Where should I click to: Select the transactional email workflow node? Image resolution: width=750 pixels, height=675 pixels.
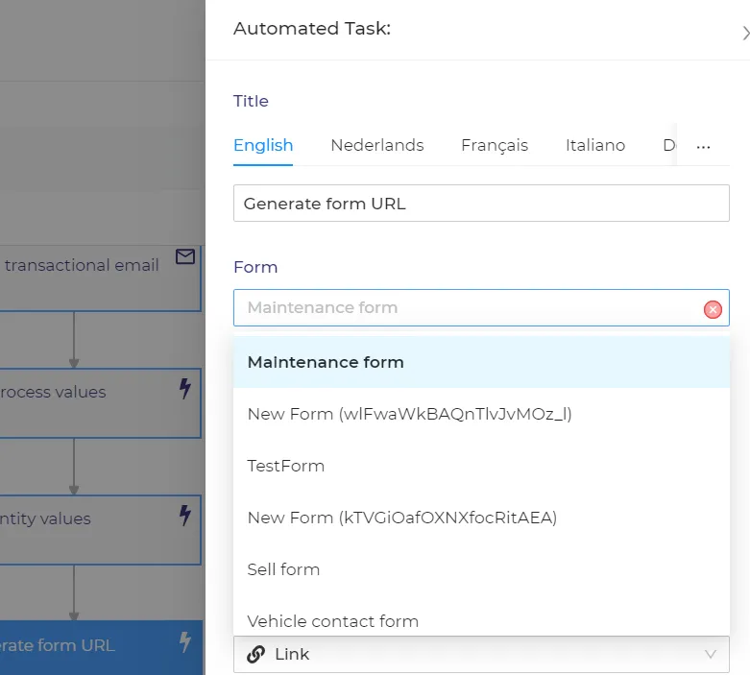[101, 278]
